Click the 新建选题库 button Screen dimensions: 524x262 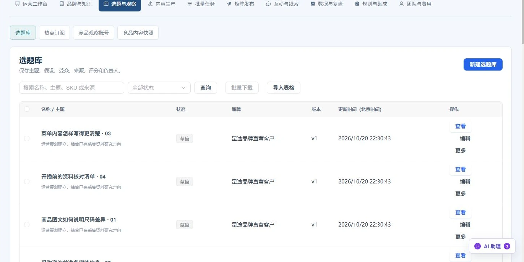tap(483, 64)
